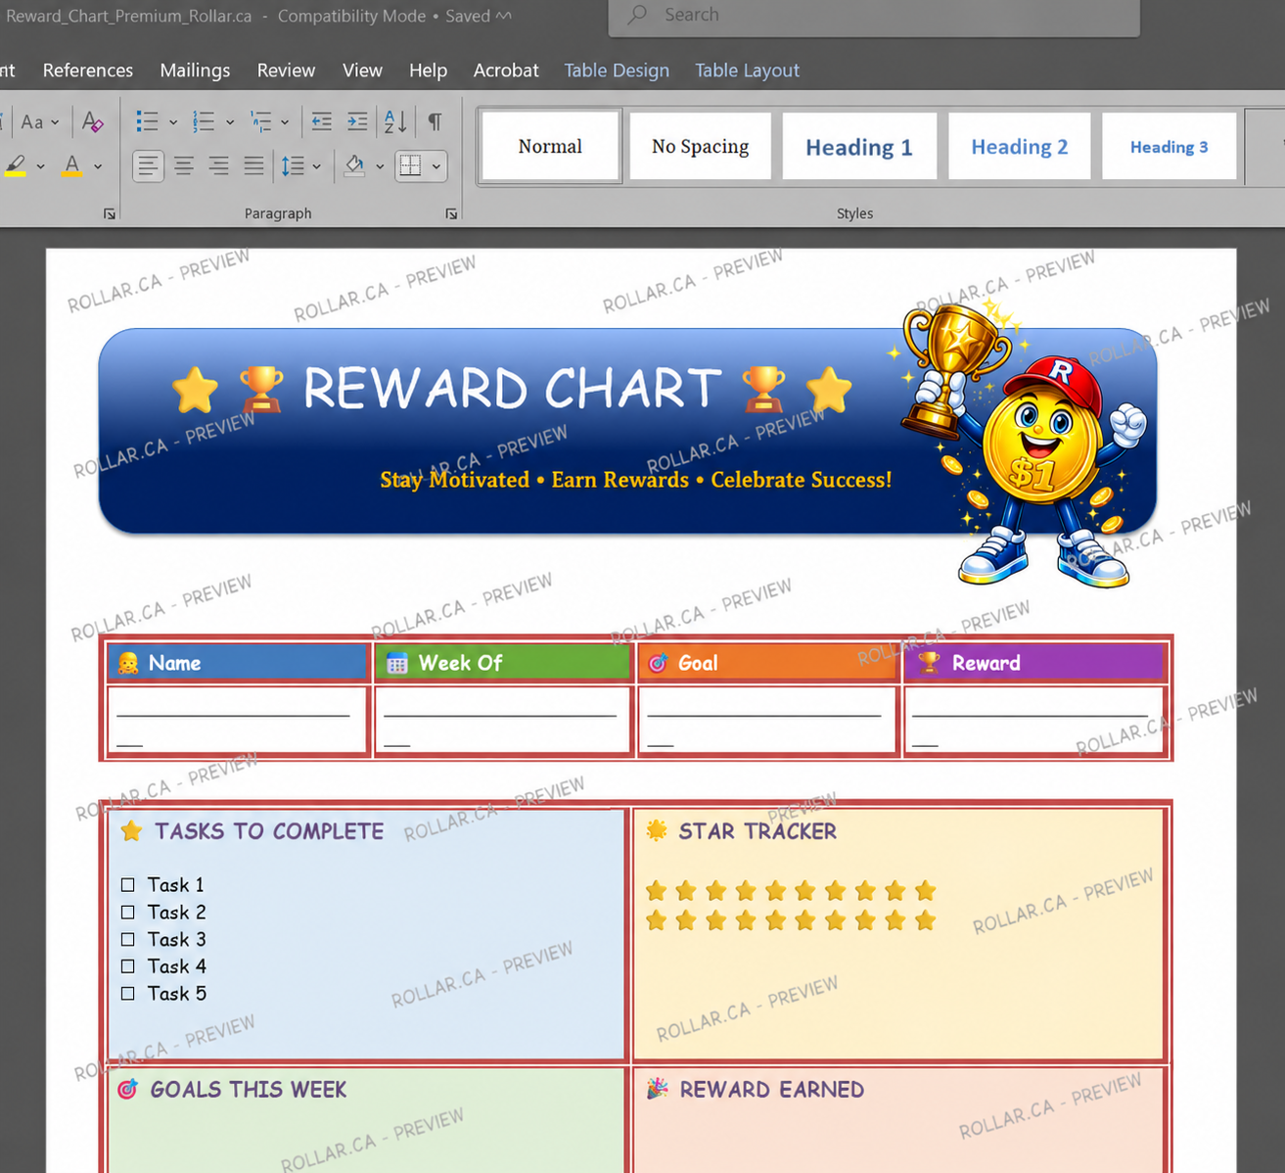Screen dimensions: 1285x1173
Task: Justify the paragraph text
Action: [x=254, y=165]
